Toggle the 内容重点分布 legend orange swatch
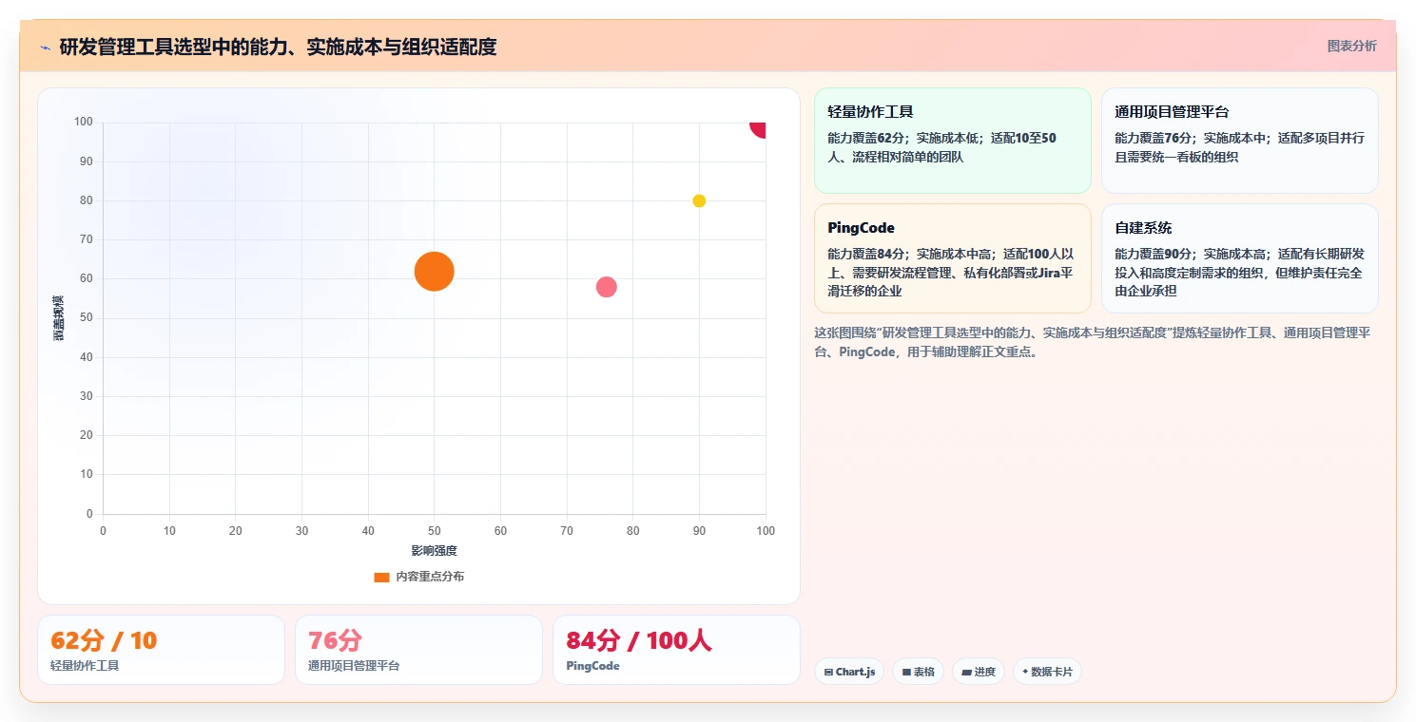1416x722 pixels. [381, 577]
